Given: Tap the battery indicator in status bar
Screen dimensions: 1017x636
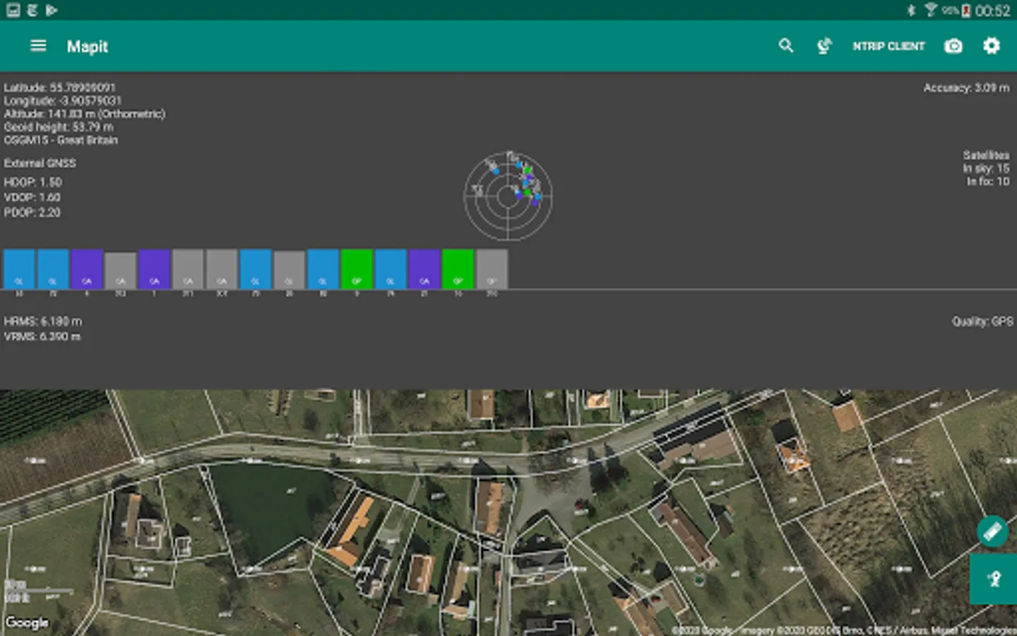Looking at the screenshot, I should tap(965, 11).
